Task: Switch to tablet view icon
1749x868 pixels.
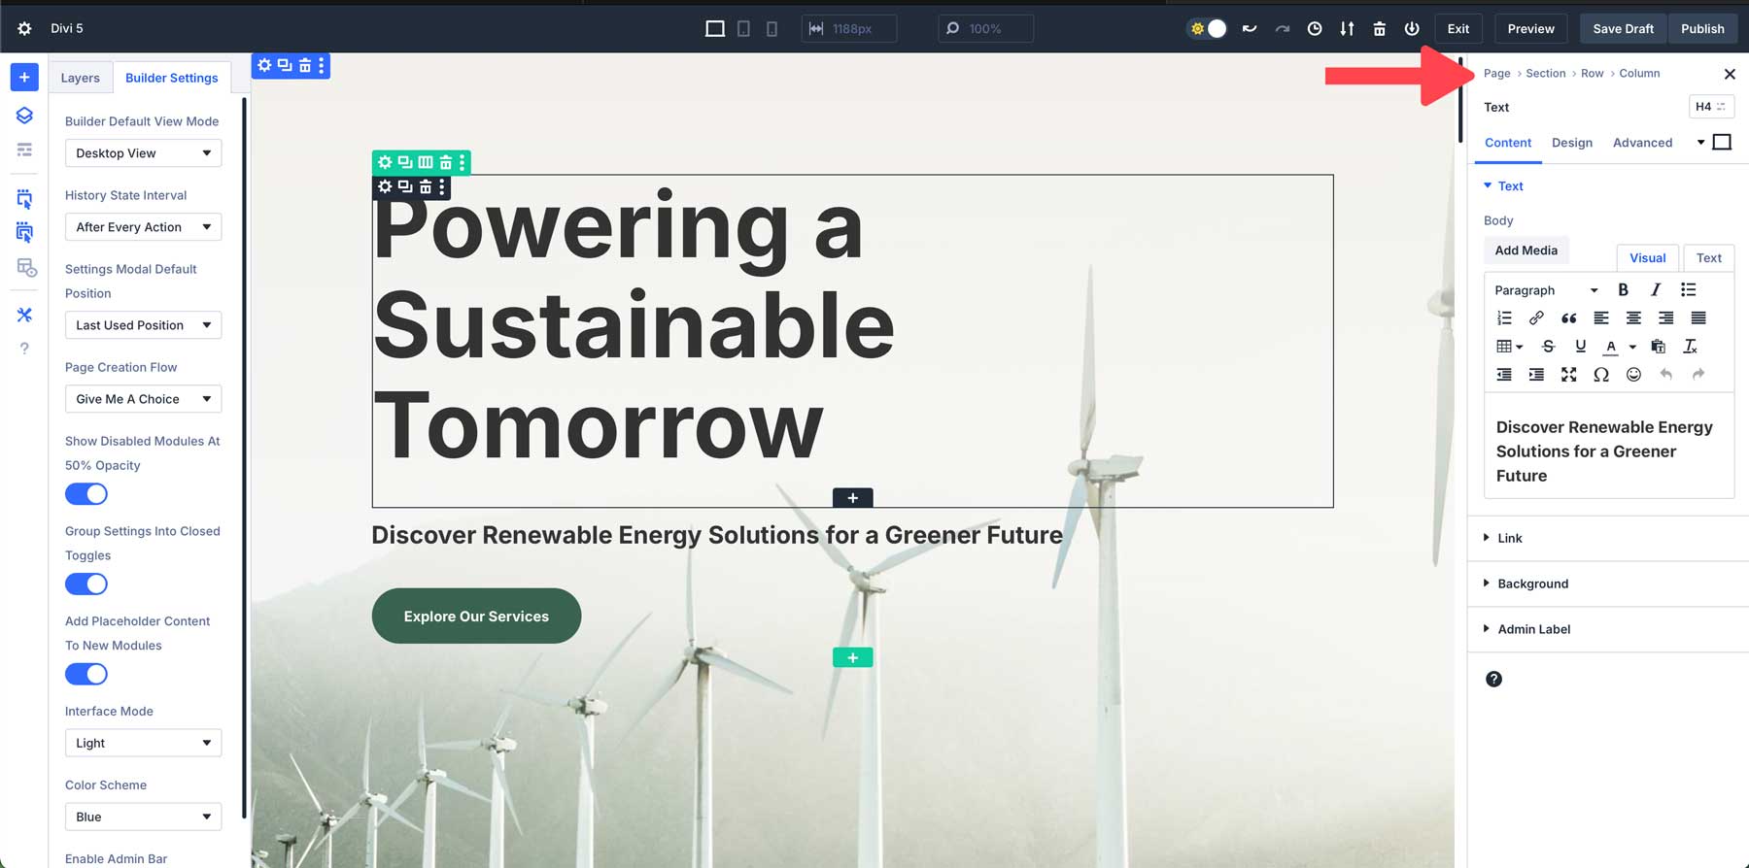Action: pos(743,29)
